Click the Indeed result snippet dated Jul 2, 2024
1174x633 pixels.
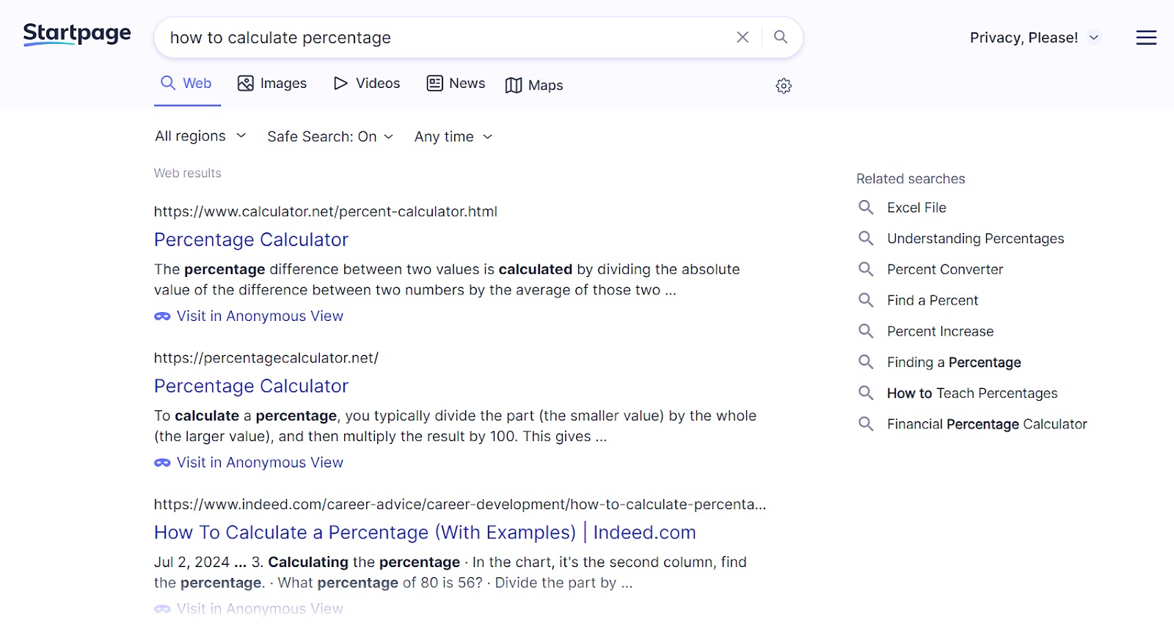click(x=451, y=572)
